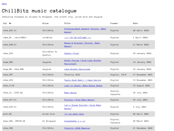This screenshot has height=131, width=174.
Task: Click the Date column header
Action: click(x=135, y=23)
